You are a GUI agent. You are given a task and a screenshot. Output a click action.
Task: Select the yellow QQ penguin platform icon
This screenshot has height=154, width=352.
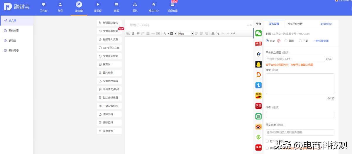pyautogui.click(x=258, y=65)
